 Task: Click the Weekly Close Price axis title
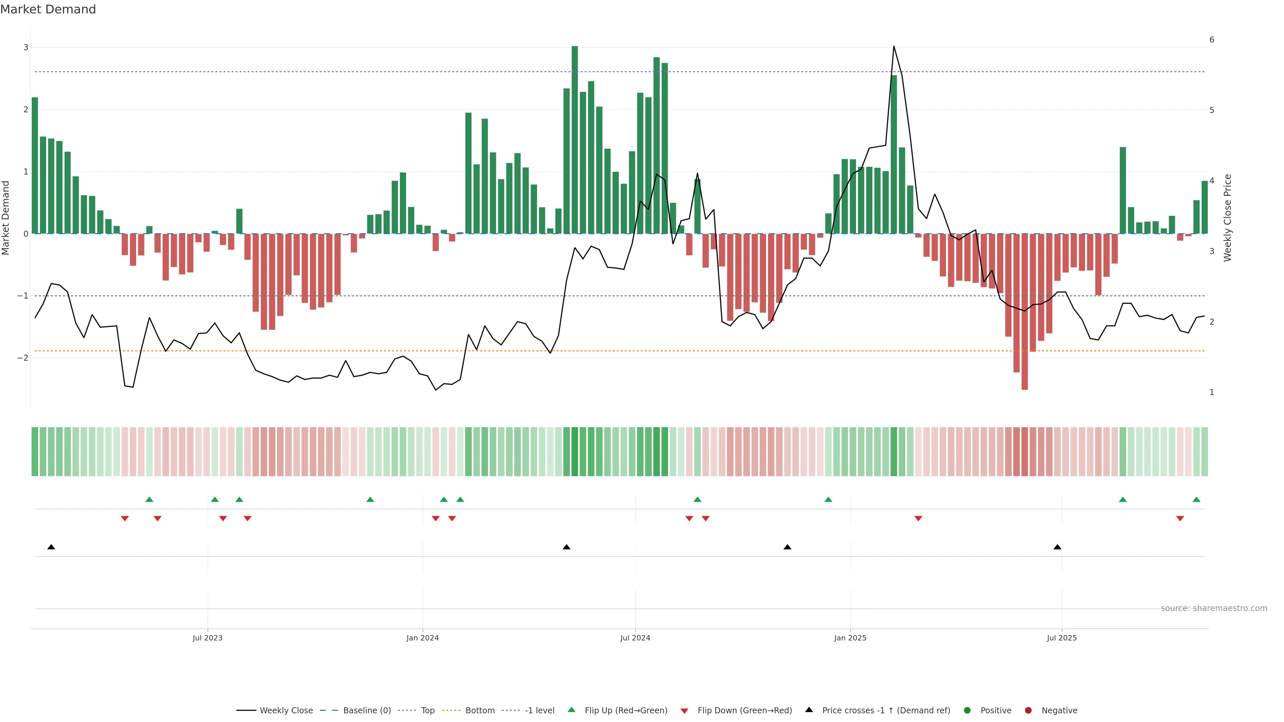point(1227,218)
